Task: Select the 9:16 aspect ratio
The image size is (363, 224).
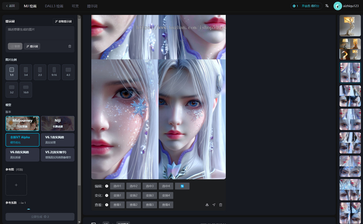Action: coord(54,72)
